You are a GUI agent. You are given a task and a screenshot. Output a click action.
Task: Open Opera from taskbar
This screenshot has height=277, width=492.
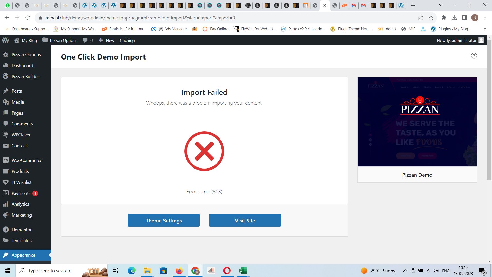coord(227,271)
